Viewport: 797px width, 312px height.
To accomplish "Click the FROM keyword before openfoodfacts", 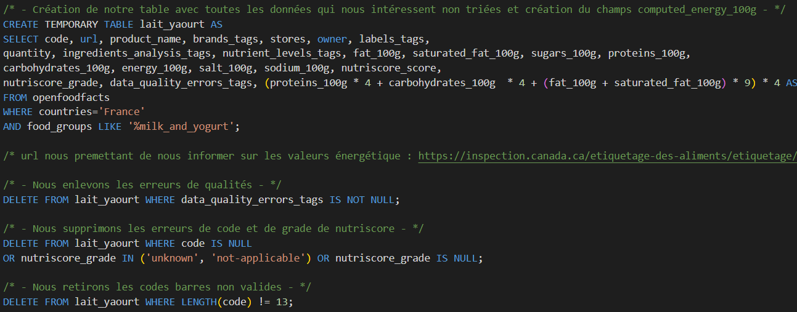I will point(15,97).
